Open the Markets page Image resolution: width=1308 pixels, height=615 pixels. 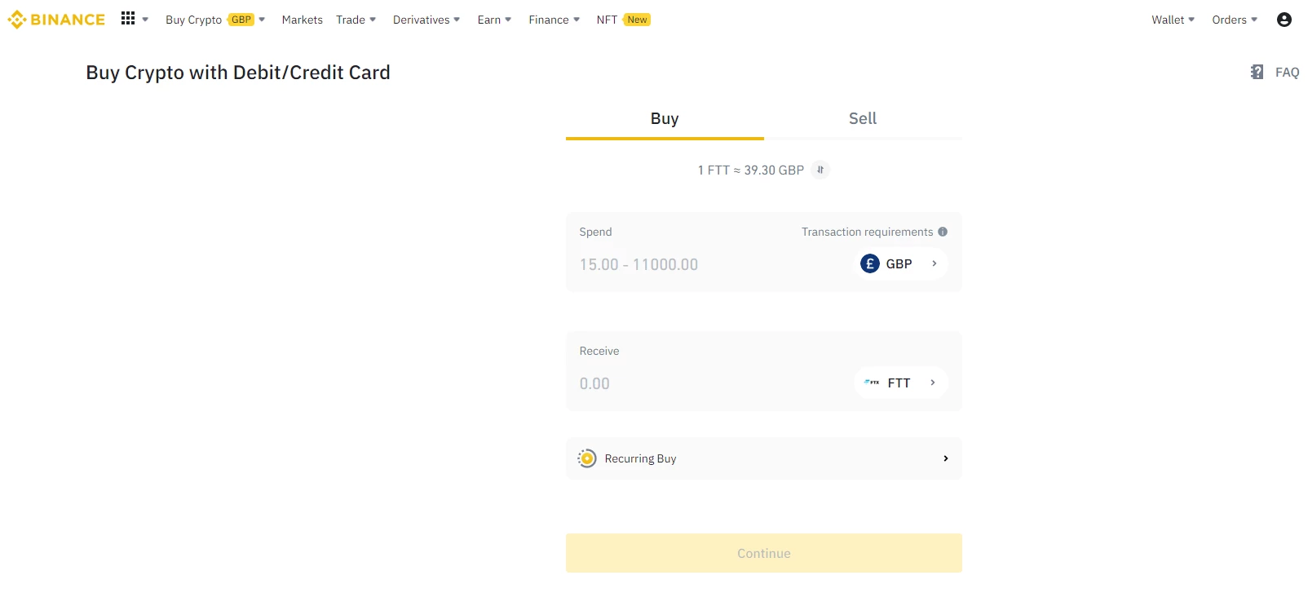pos(302,20)
